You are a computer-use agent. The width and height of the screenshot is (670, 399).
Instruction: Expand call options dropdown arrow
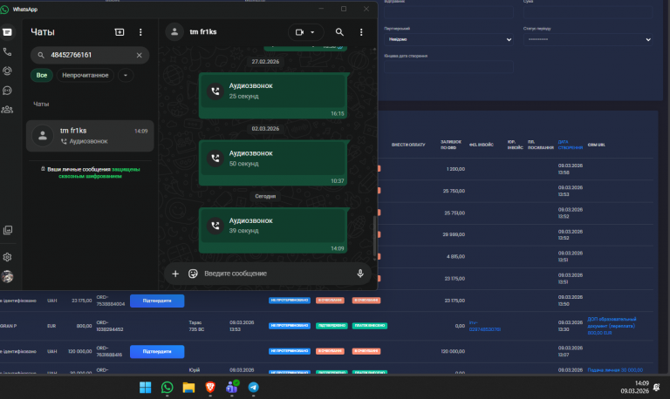(x=312, y=32)
